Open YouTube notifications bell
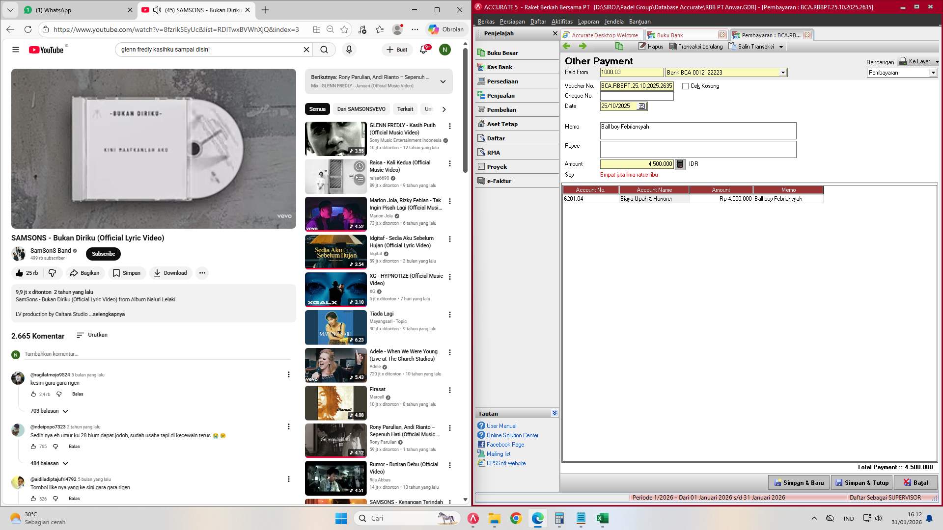Image resolution: width=943 pixels, height=530 pixels. [423, 50]
